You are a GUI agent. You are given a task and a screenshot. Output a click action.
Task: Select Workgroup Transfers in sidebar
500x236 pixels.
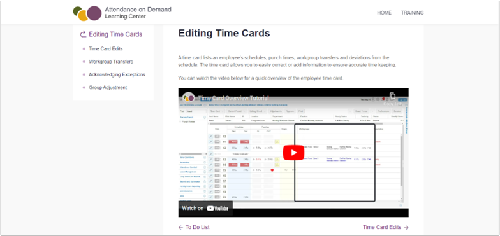(x=111, y=62)
